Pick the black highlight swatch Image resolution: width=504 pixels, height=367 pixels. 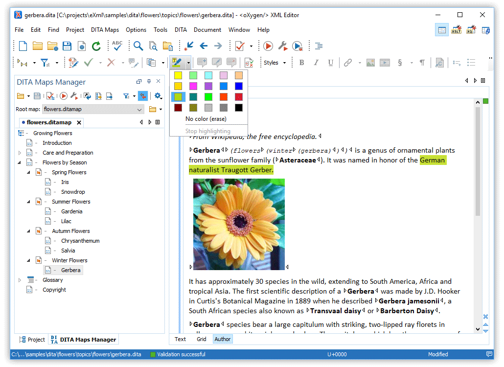click(x=239, y=108)
